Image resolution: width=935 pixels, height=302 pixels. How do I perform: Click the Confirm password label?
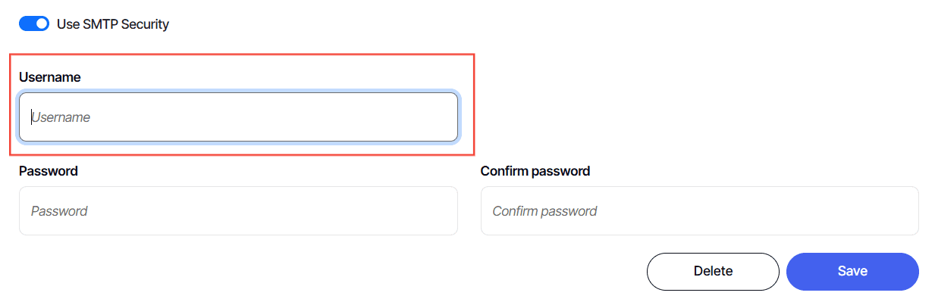tap(535, 171)
